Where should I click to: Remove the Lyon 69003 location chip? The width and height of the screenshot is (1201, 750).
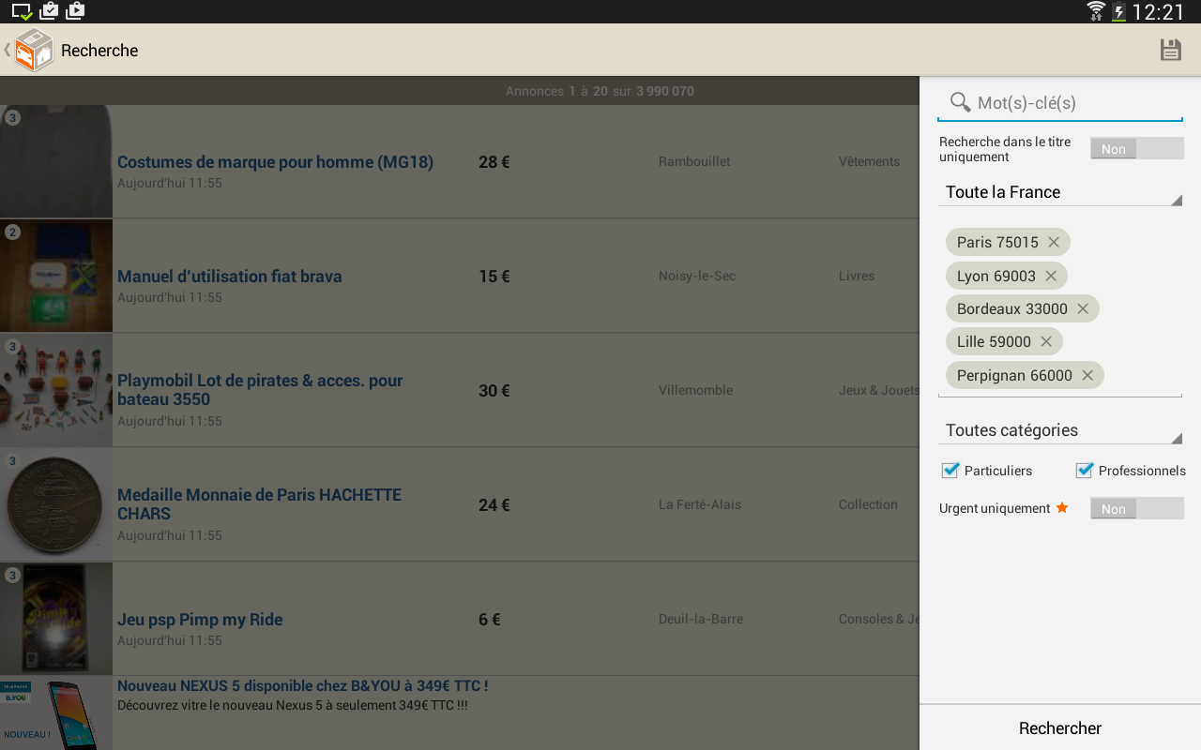(x=1051, y=276)
